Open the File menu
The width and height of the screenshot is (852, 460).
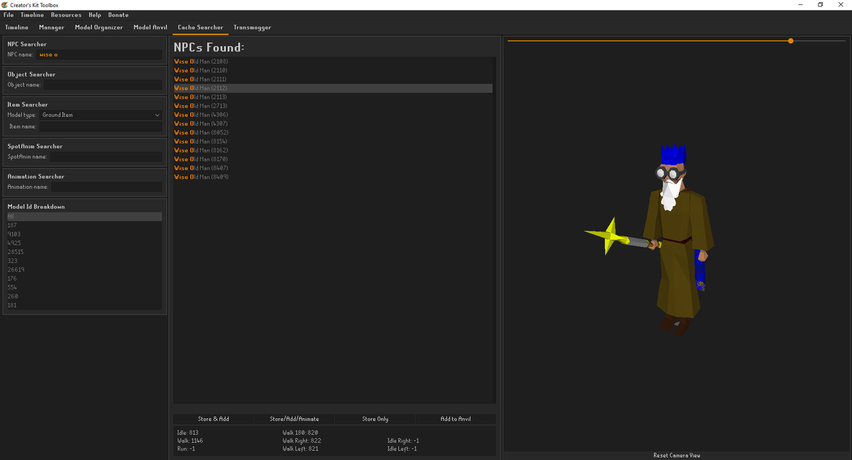point(9,15)
